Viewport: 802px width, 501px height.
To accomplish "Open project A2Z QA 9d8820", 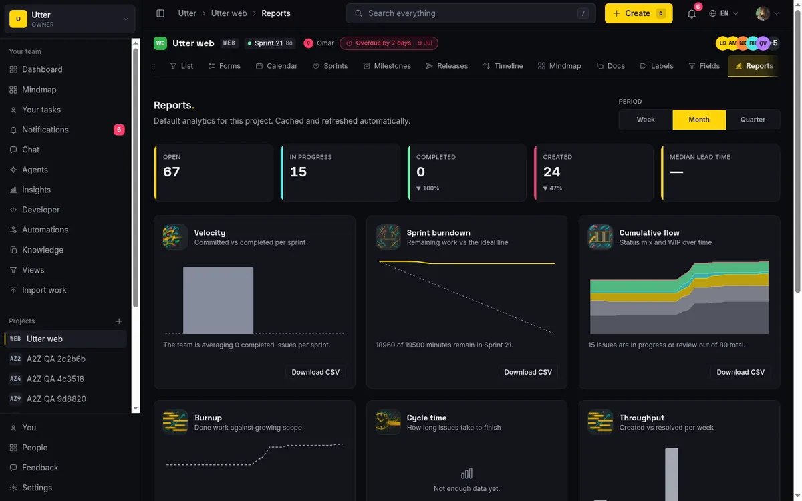I will click(x=65, y=399).
